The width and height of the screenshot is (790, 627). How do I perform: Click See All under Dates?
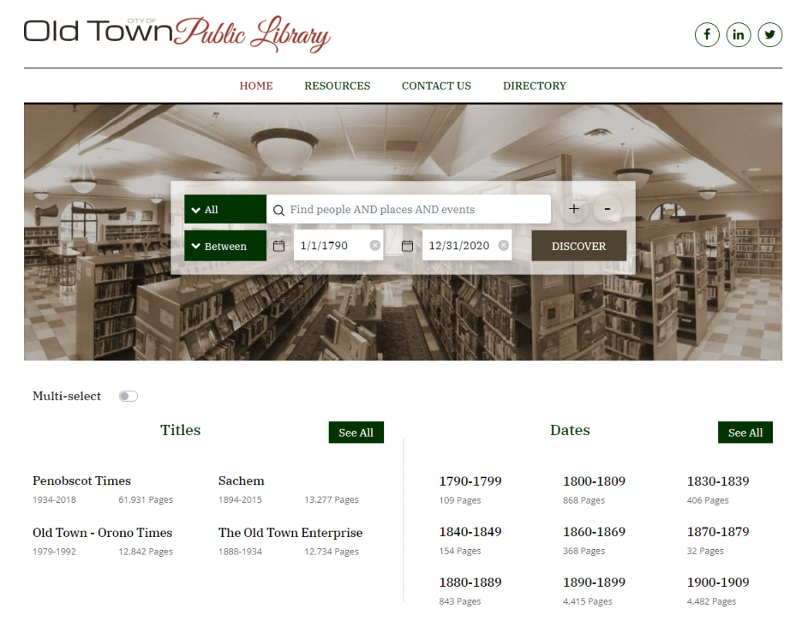tap(745, 432)
